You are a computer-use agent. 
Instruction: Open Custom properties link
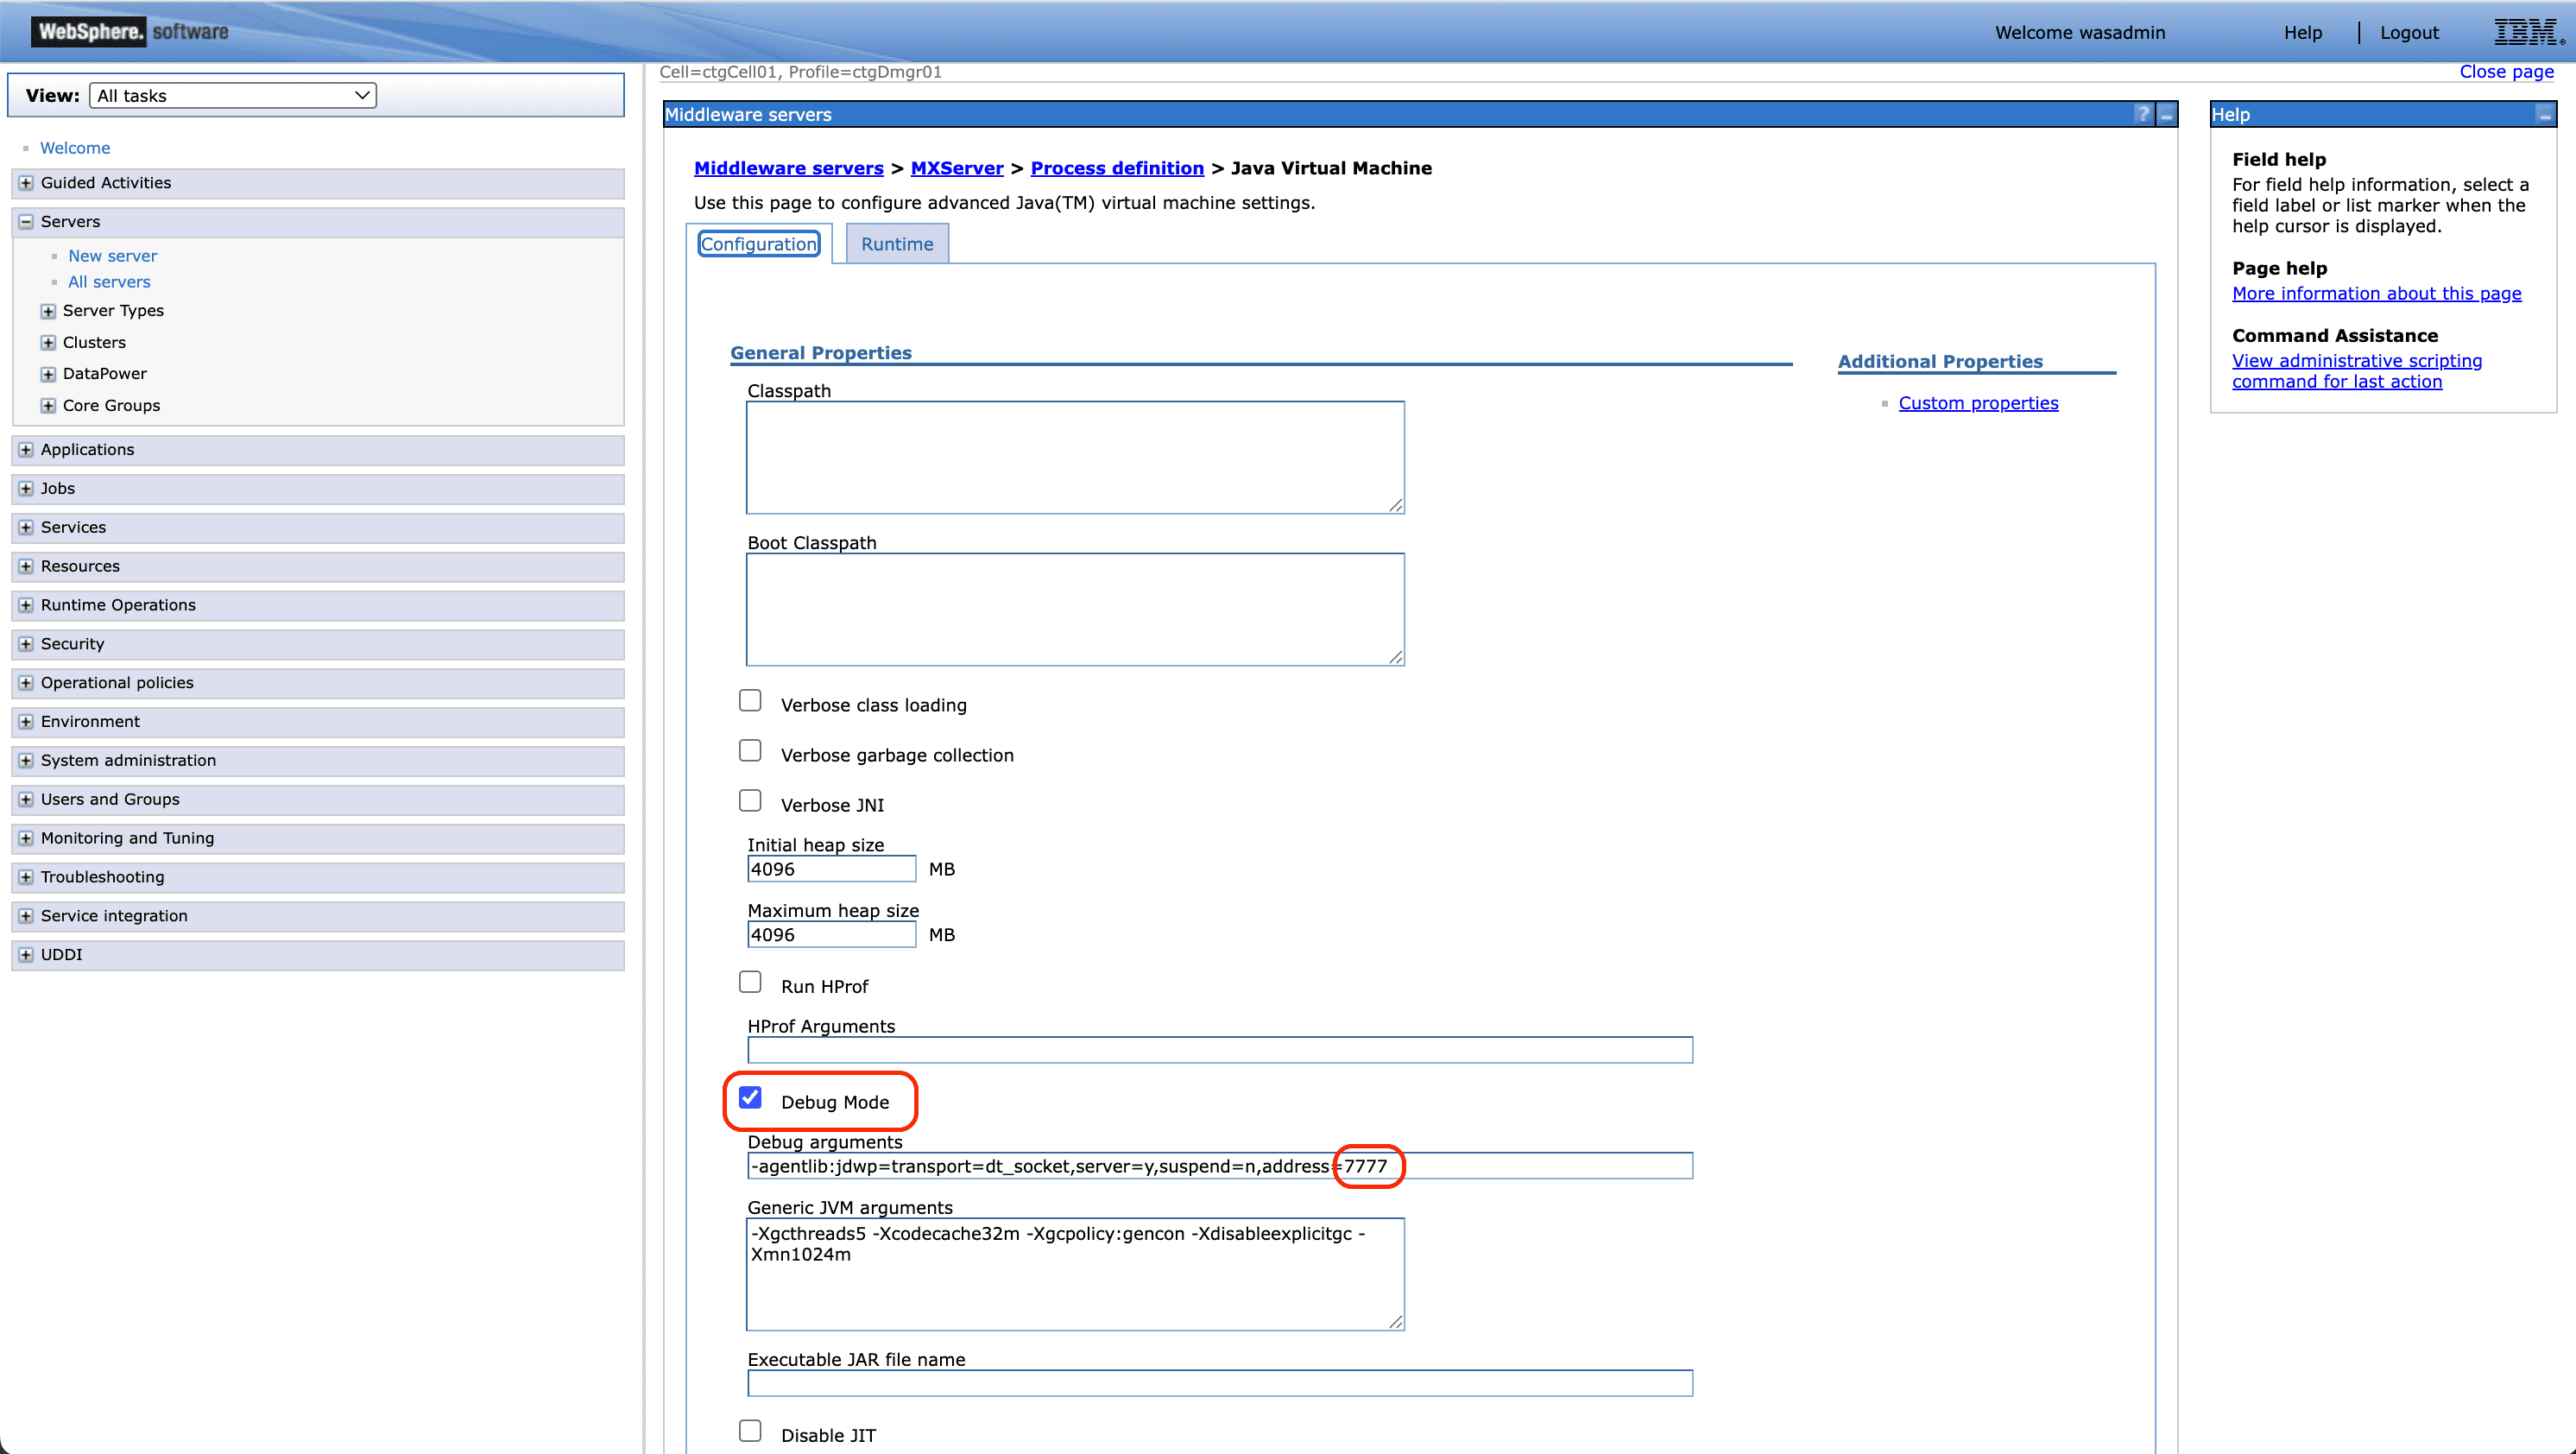pos(1978,403)
